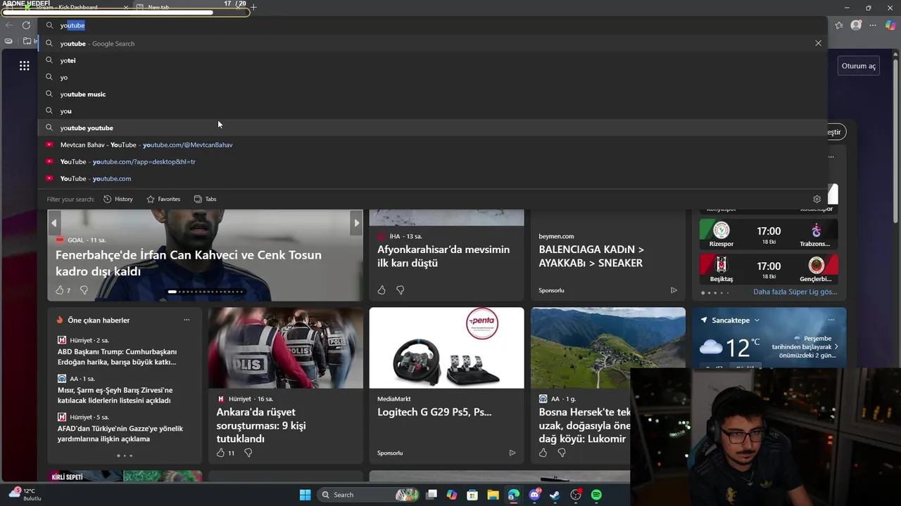
Task: Dislike the Bosna Hersek Lukomir story
Action: point(562,453)
